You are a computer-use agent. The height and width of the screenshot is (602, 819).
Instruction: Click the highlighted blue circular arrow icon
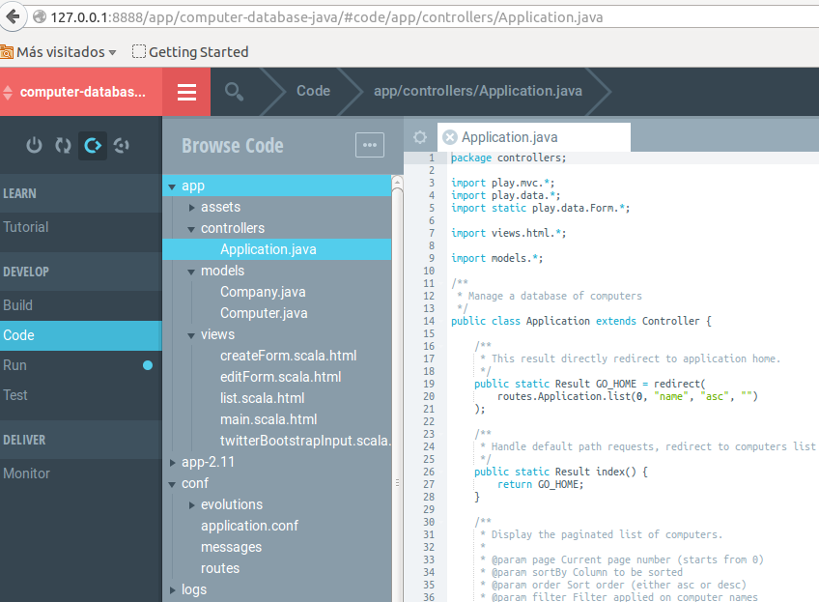click(93, 145)
